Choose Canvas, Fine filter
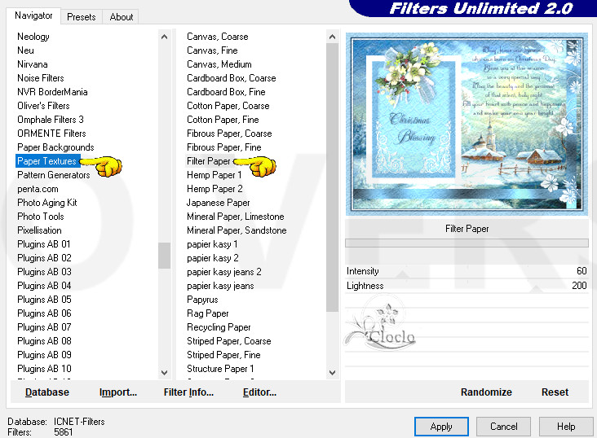 pos(212,50)
